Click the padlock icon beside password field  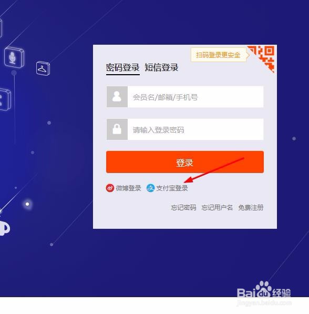coord(117,129)
